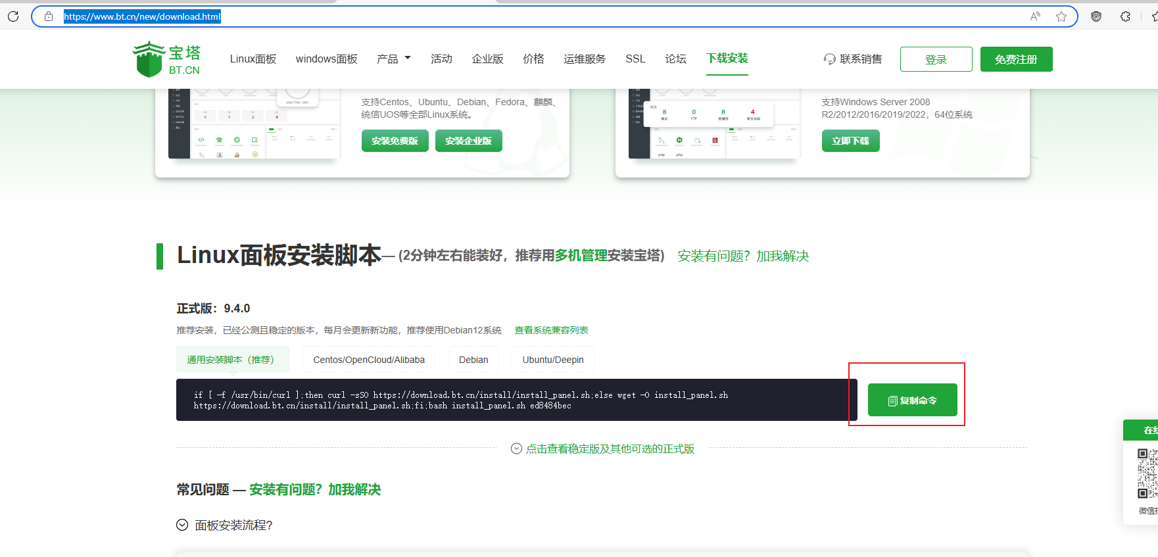
Task: Click the green online-service tab above the QR code
Action: 1141,430
